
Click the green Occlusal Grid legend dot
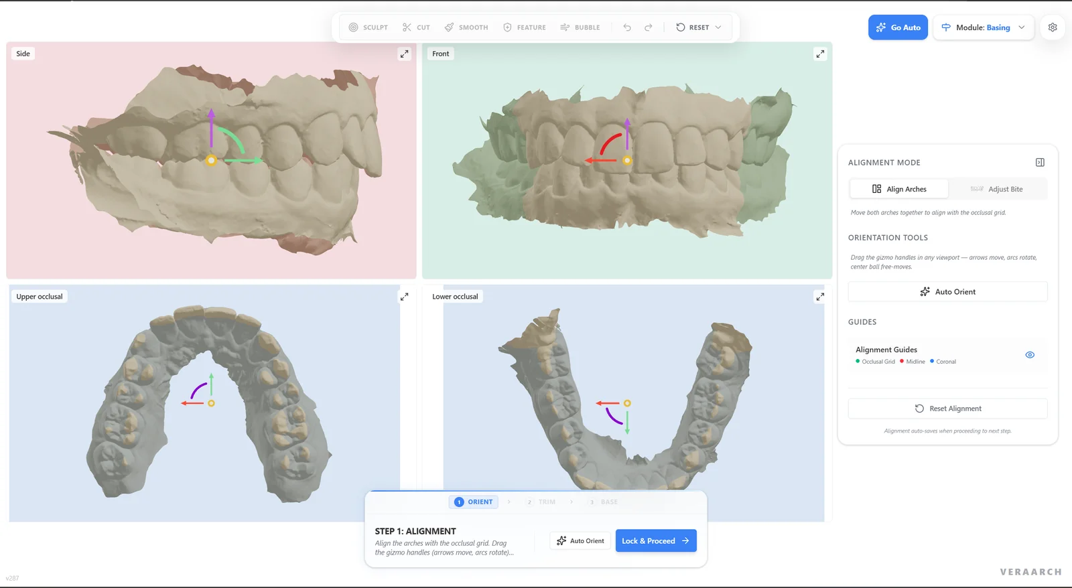coord(858,361)
